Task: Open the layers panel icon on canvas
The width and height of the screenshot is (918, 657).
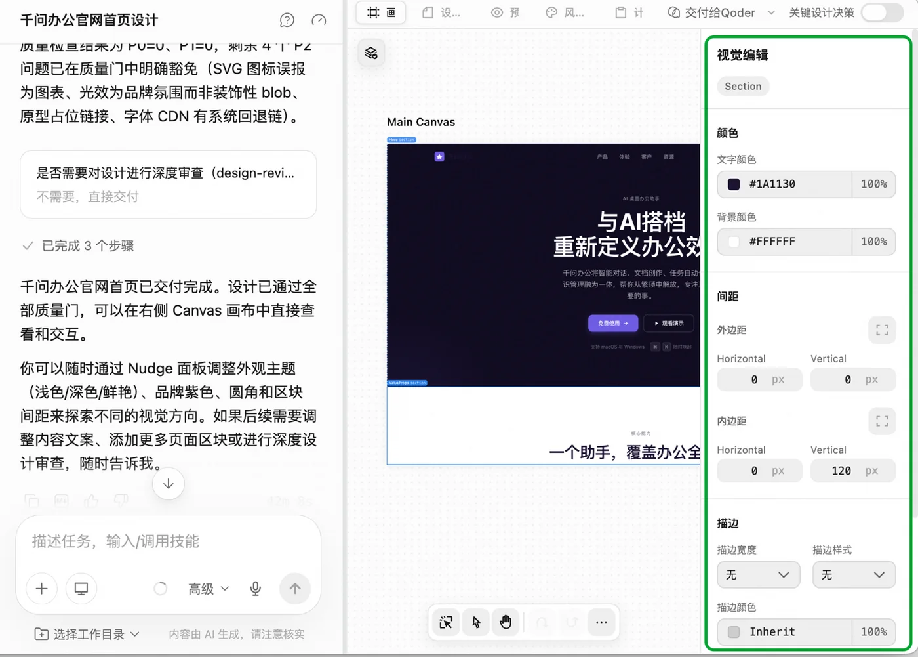Action: [371, 53]
